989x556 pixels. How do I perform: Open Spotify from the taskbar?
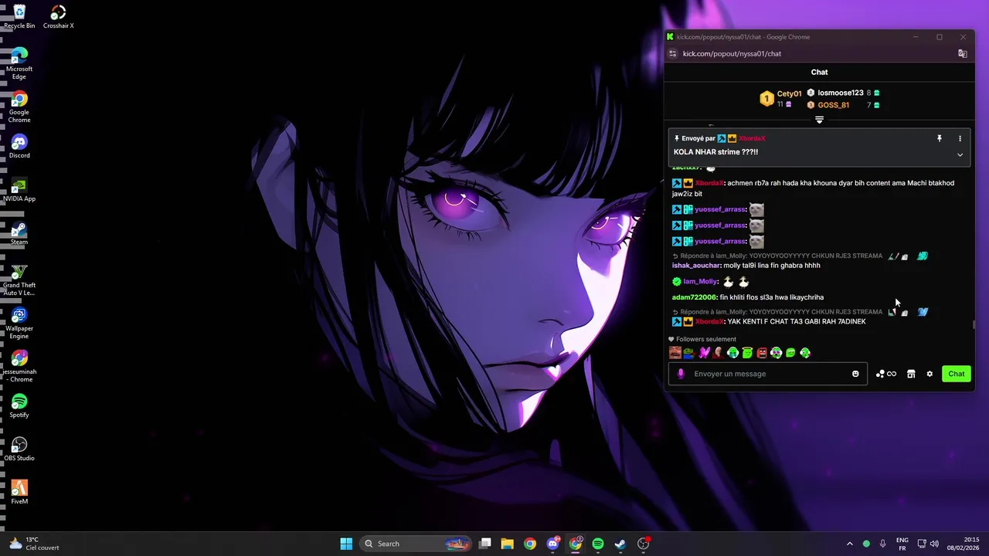click(x=598, y=544)
